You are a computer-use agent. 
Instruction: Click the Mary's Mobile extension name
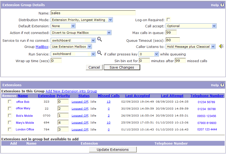25,123
